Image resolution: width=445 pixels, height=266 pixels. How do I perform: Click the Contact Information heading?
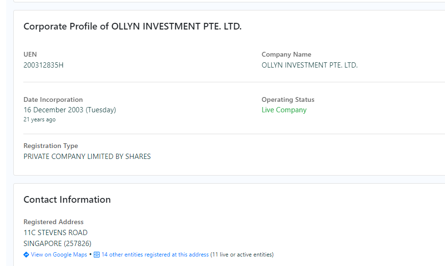[67, 199]
